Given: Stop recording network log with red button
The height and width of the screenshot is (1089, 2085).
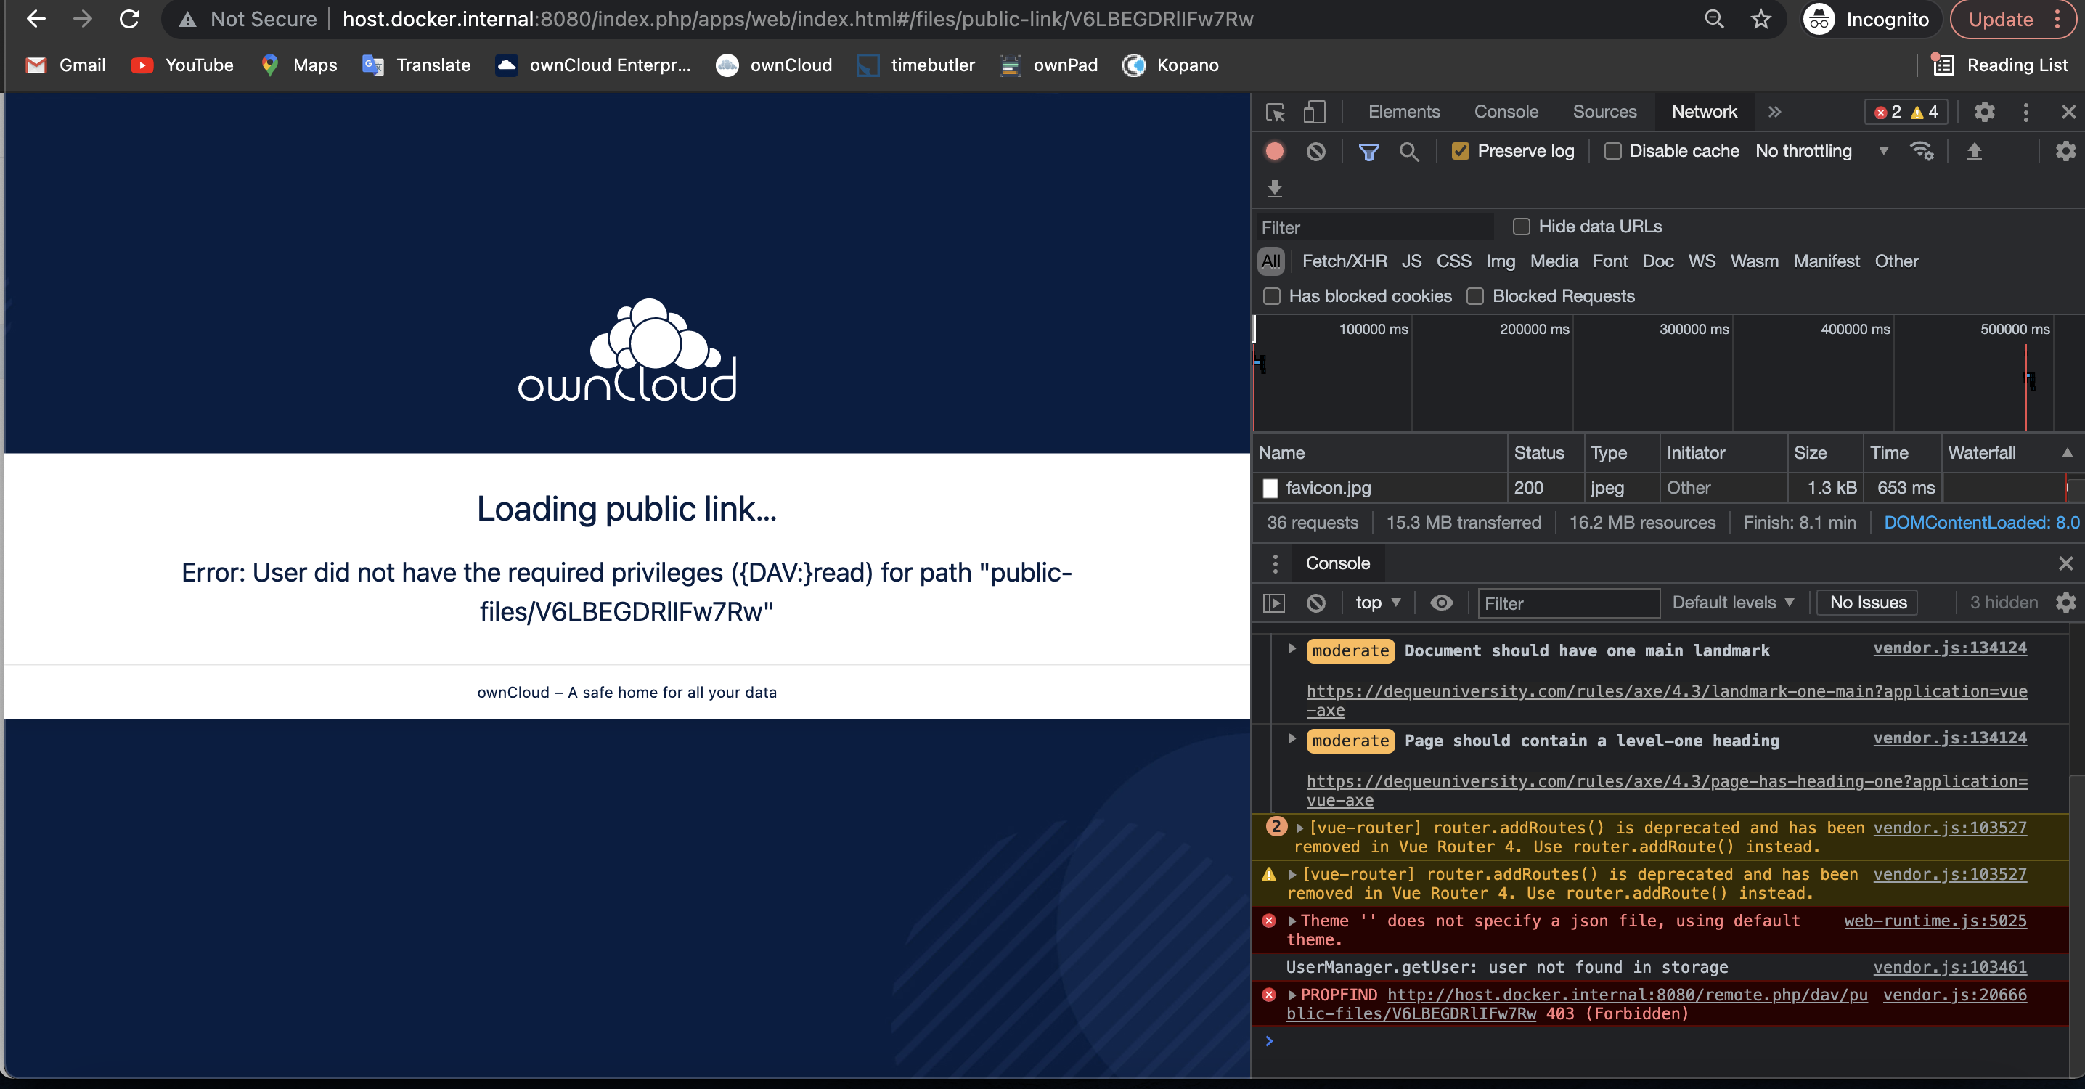Looking at the screenshot, I should 1274,152.
